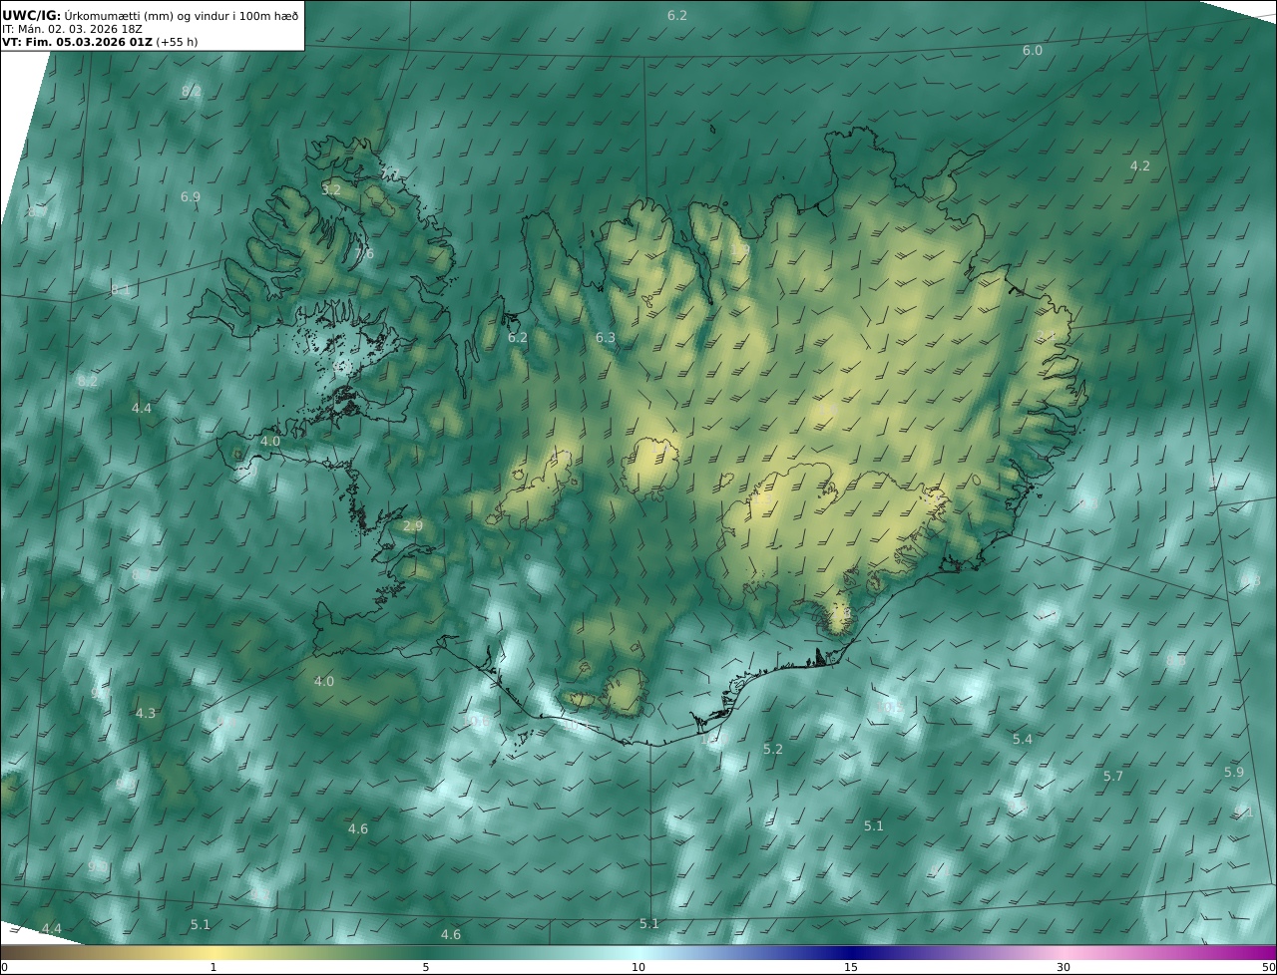This screenshot has width=1277, height=975.
Task: Click the 5.2 value south of Iceland
Action: pyautogui.click(x=773, y=749)
